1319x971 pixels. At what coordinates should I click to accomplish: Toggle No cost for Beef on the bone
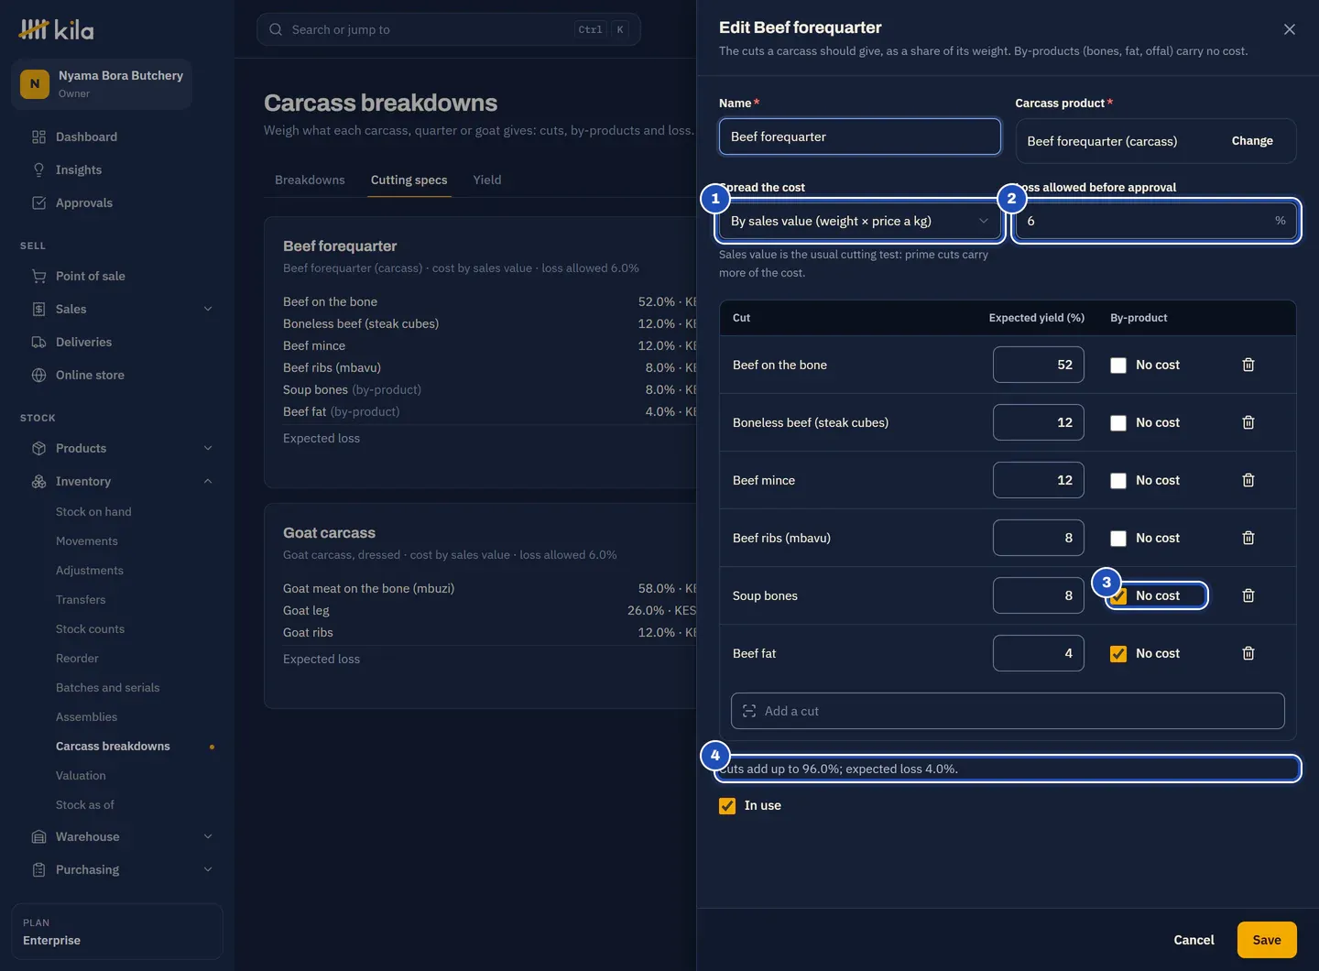(1118, 365)
